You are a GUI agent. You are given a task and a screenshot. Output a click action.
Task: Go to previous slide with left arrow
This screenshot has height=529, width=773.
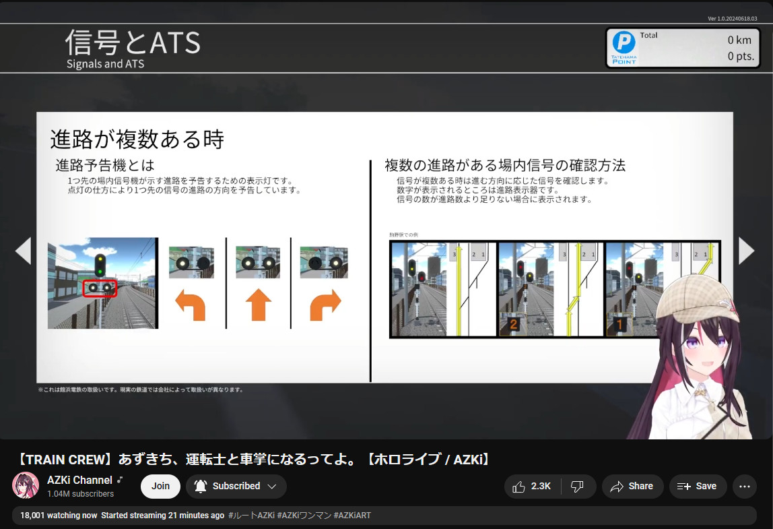(23, 251)
